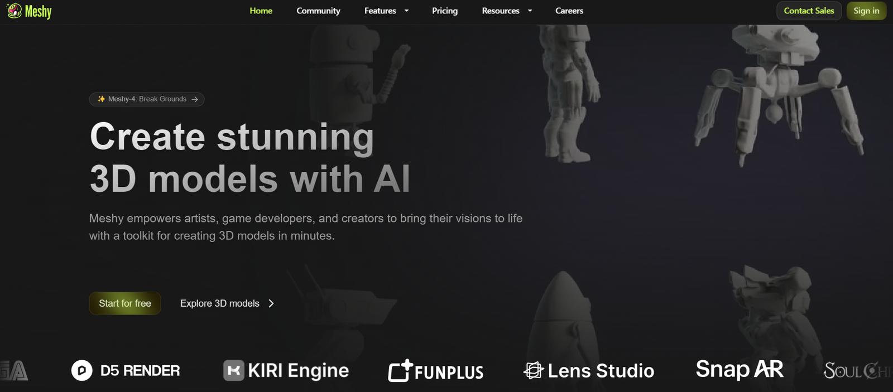
Task: Click the D5 Render logo
Action: (x=126, y=370)
